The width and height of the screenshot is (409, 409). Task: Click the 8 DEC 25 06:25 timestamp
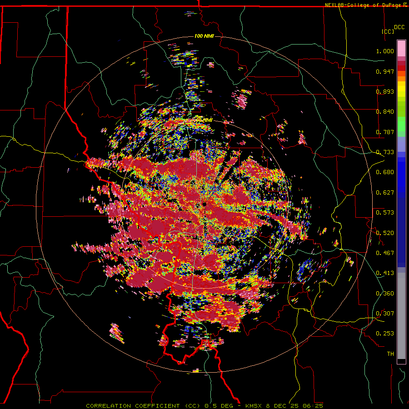pos(294,406)
